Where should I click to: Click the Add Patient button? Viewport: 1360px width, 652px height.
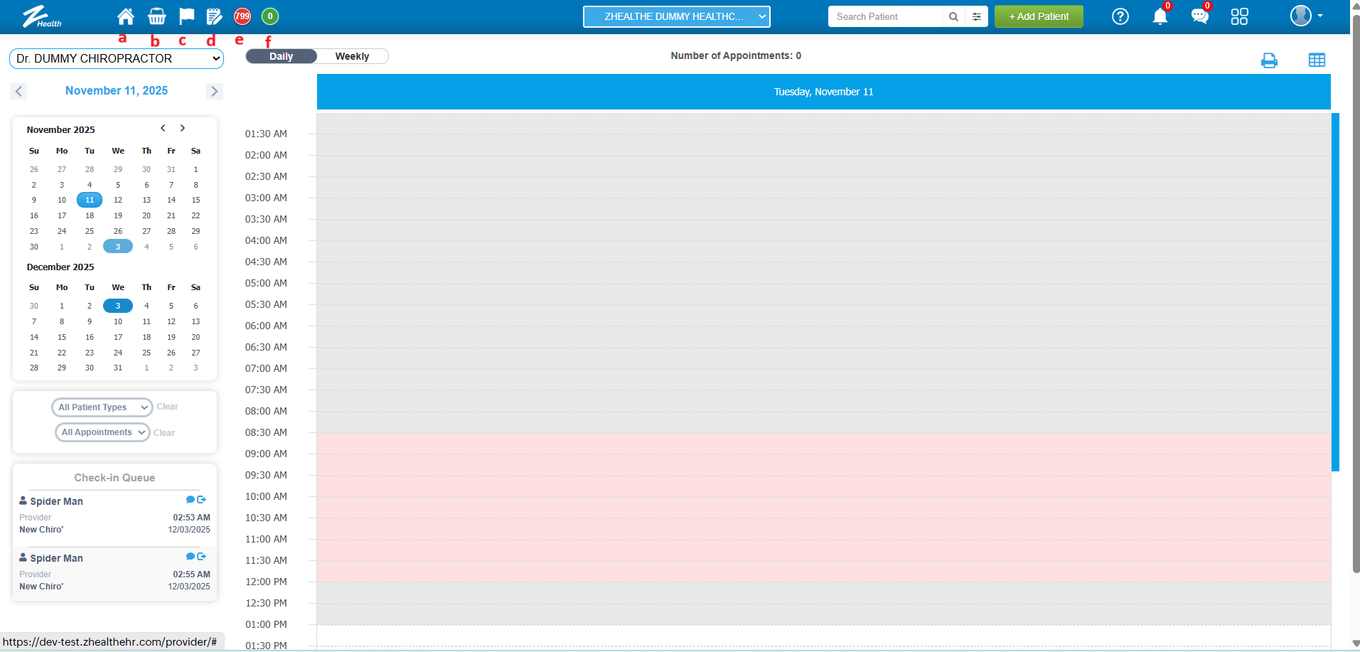click(x=1038, y=16)
